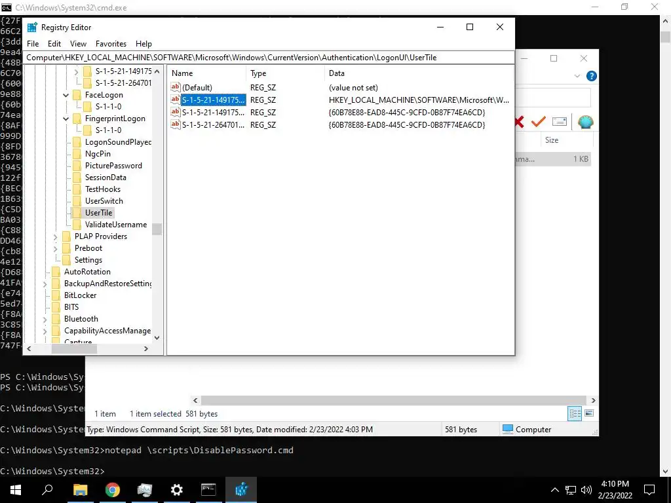This screenshot has height=503, width=671.
Task: Click tree scrollbar down arrow
Action: click(157, 337)
